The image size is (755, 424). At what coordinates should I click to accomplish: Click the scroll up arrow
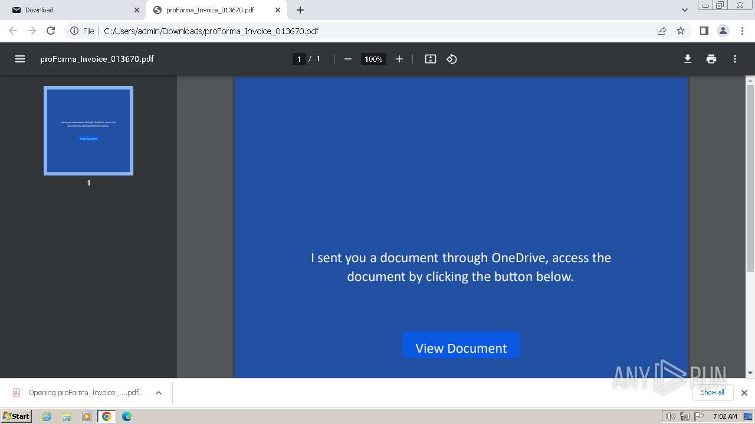tap(750, 80)
